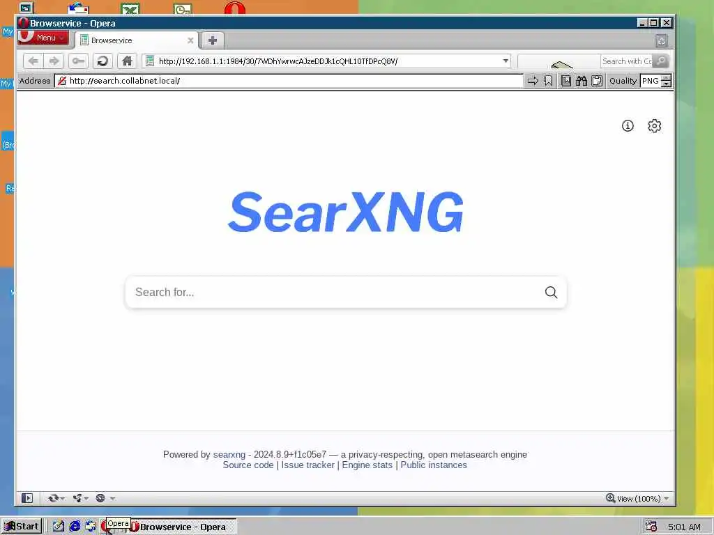Click the Quality PNG value field
Screen dimensions: 714x535
point(651,81)
